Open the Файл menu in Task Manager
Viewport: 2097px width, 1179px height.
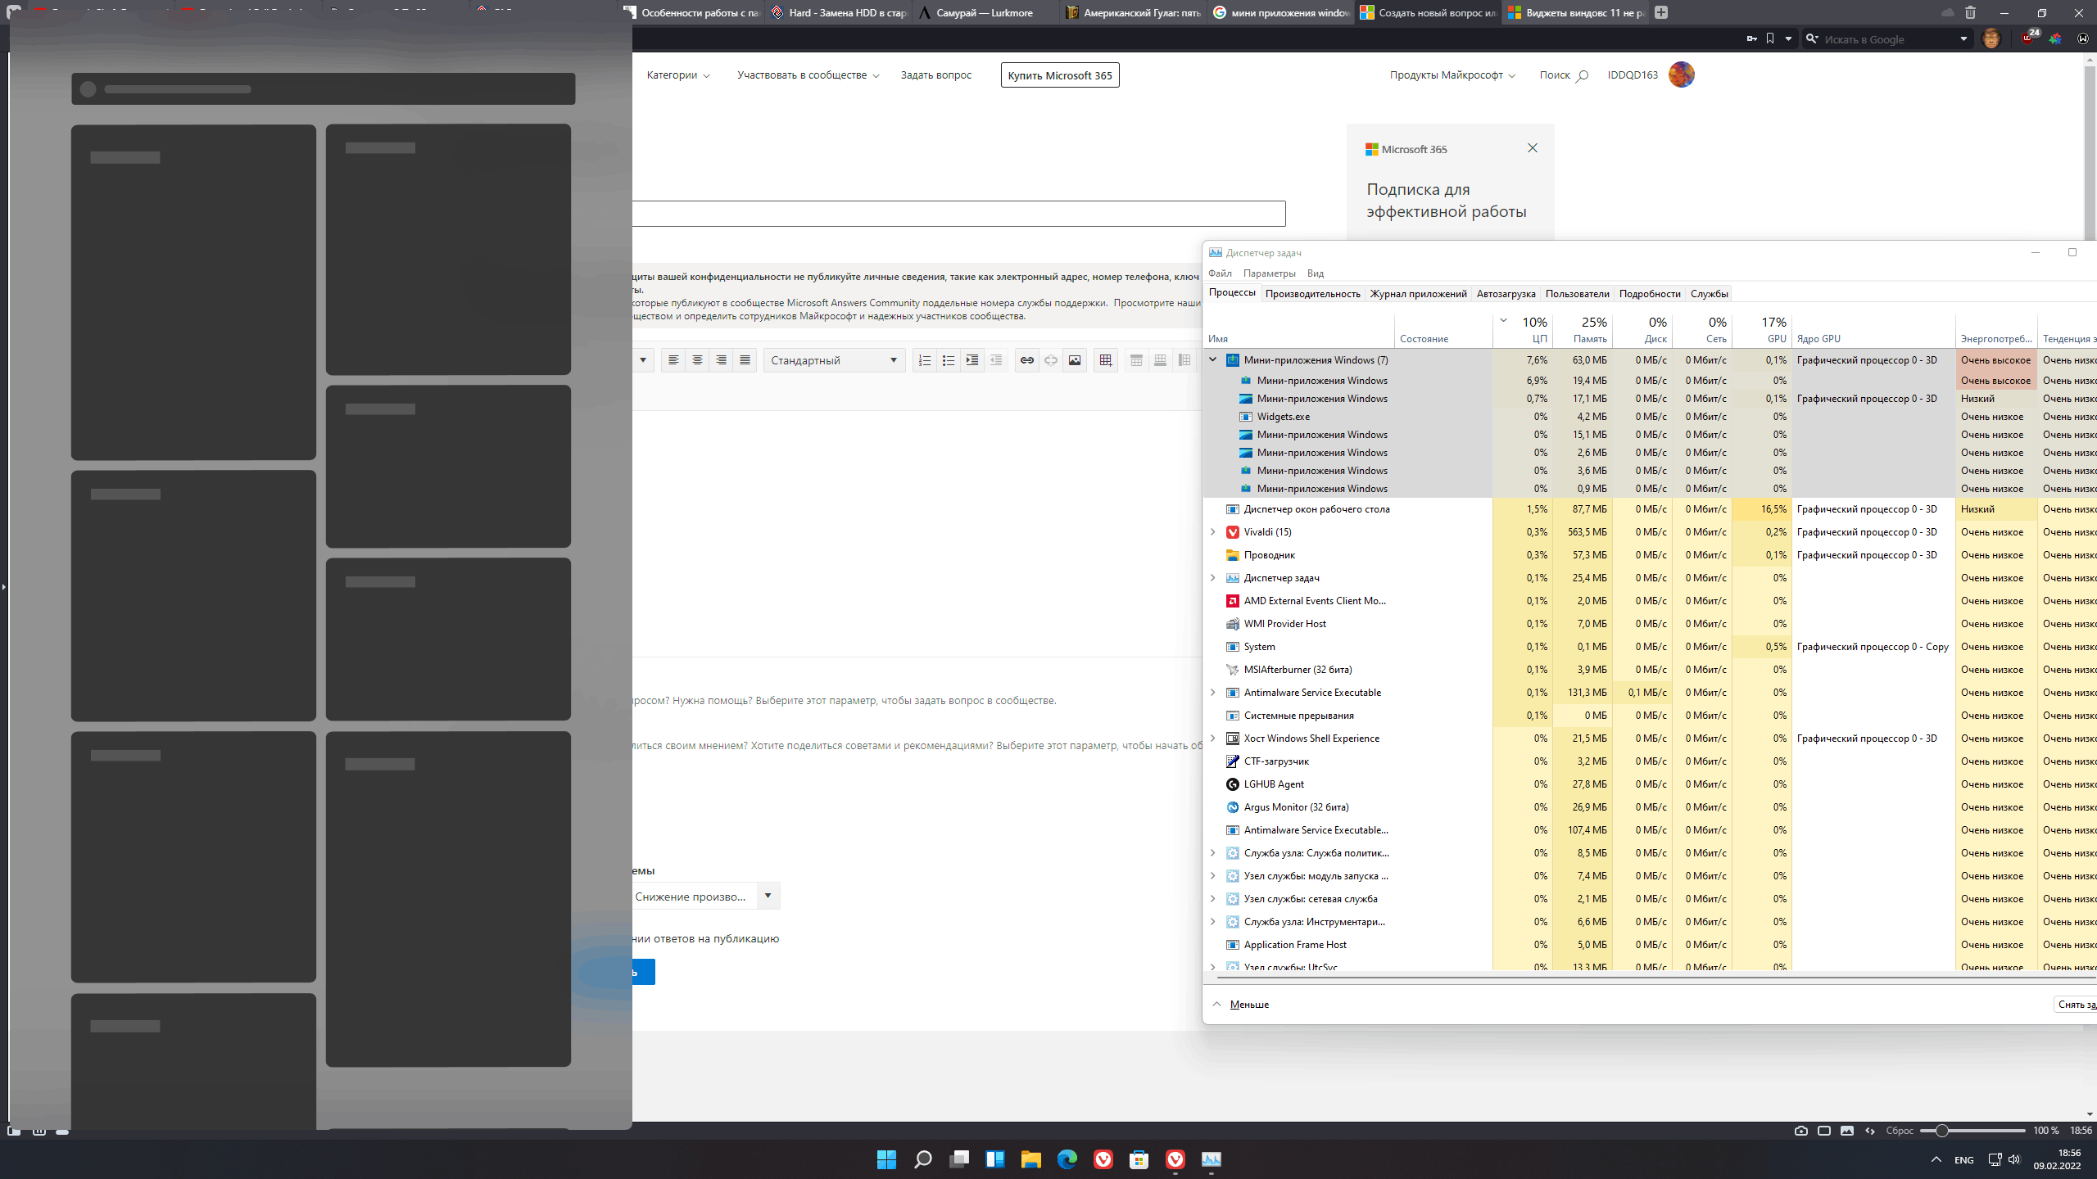[1220, 273]
